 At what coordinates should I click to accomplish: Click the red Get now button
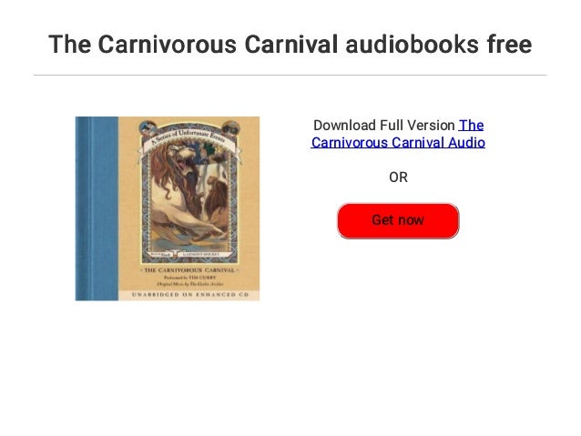[x=398, y=221]
